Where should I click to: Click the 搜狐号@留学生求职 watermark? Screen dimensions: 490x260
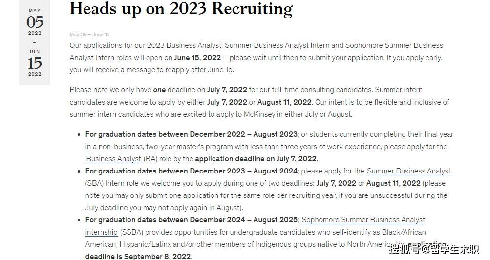point(434,250)
